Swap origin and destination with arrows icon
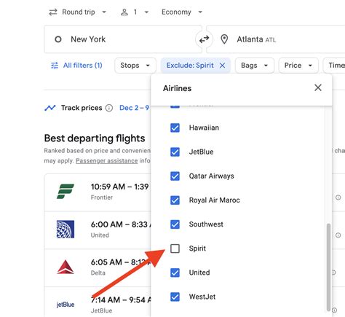 (204, 39)
